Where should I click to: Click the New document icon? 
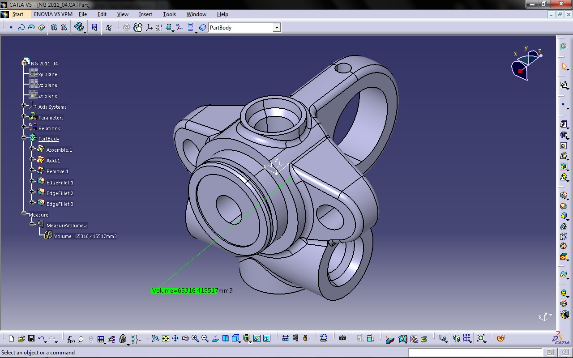(x=12, y=339)
